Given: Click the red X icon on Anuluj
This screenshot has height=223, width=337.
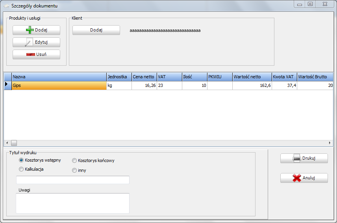Looking at the screenshot, I should coord(297,178).
